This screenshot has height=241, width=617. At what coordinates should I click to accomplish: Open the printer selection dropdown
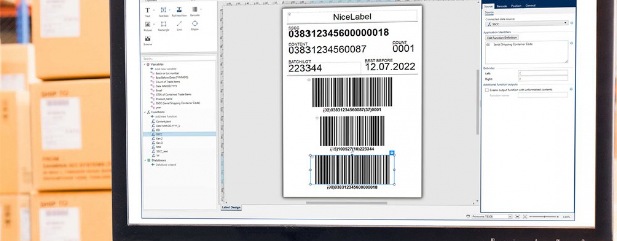pyautogui.click(x=510, y=216)
